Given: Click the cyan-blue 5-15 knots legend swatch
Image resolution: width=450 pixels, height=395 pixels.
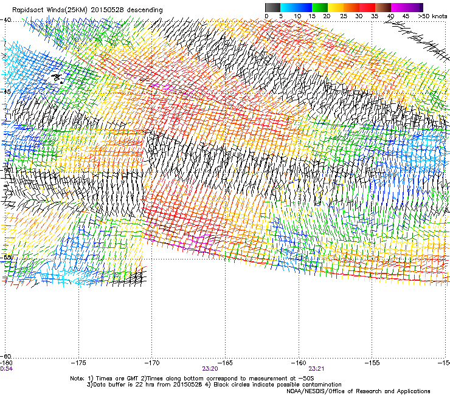Looking at the screenshot, I should click(296, 7).
